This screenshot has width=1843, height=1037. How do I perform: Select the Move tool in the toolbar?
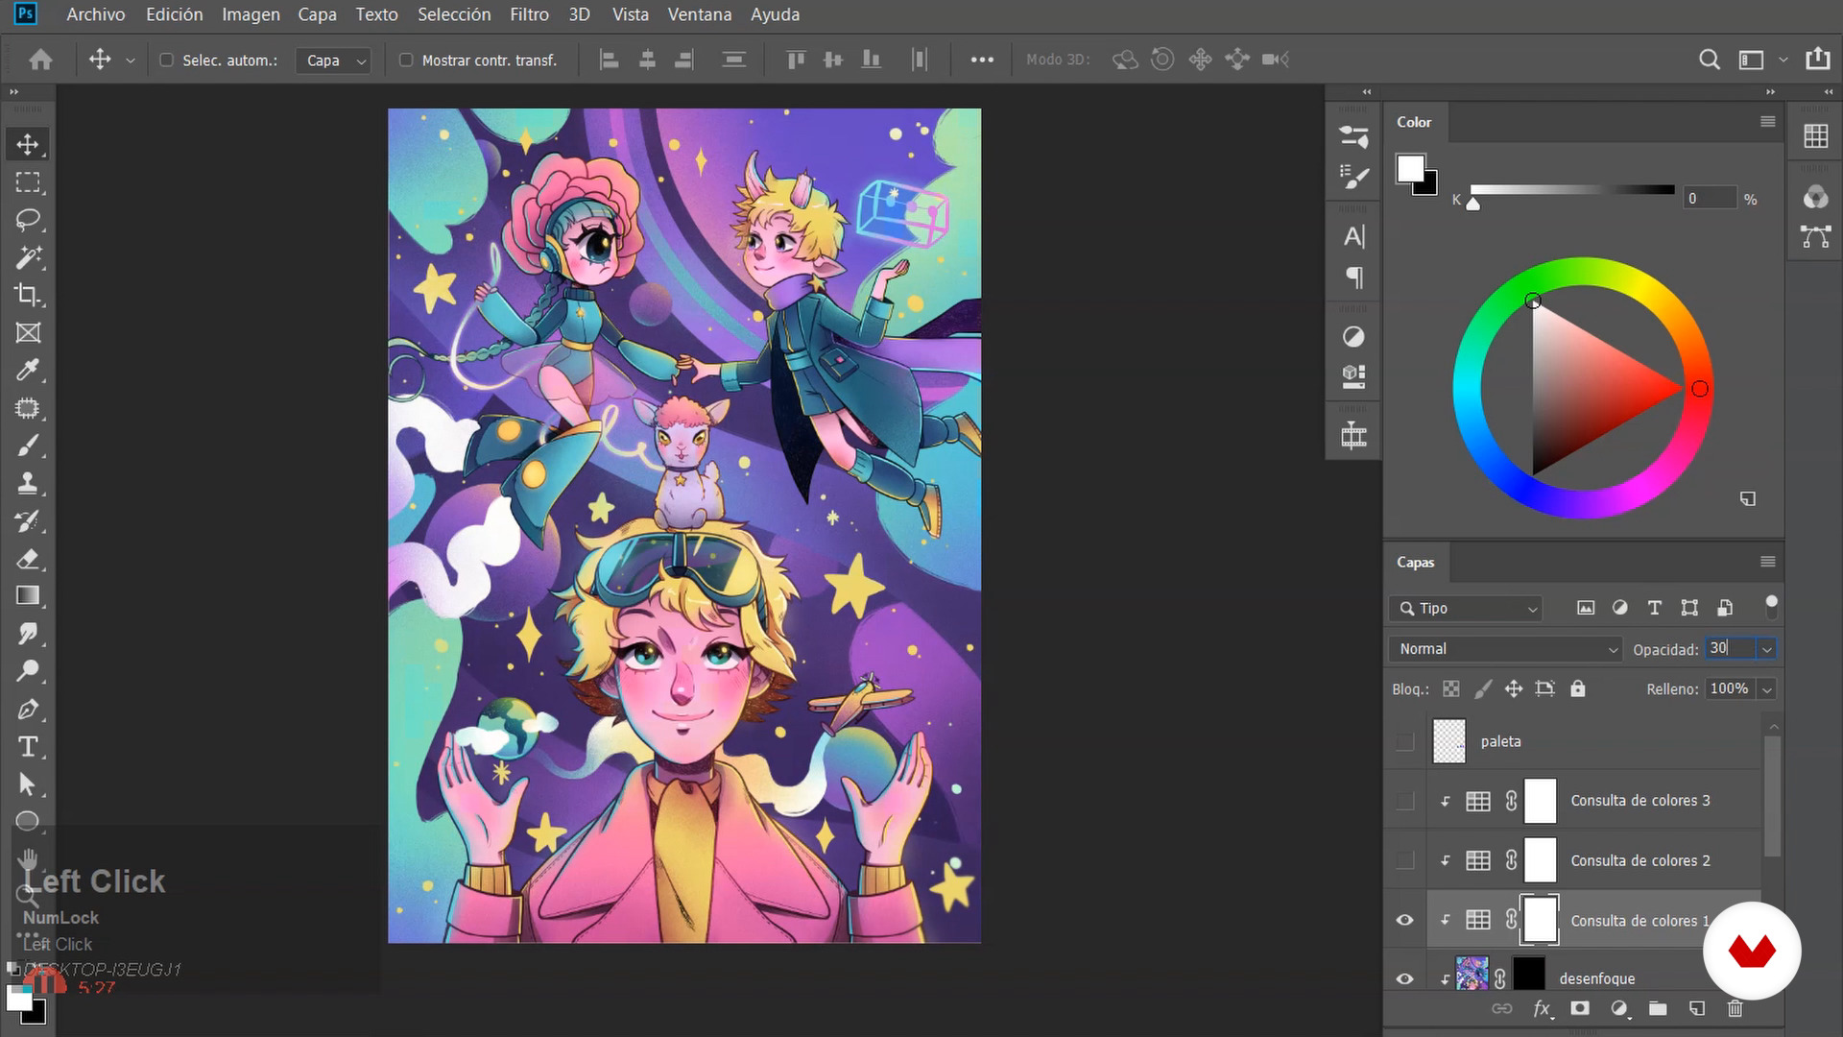28,144
